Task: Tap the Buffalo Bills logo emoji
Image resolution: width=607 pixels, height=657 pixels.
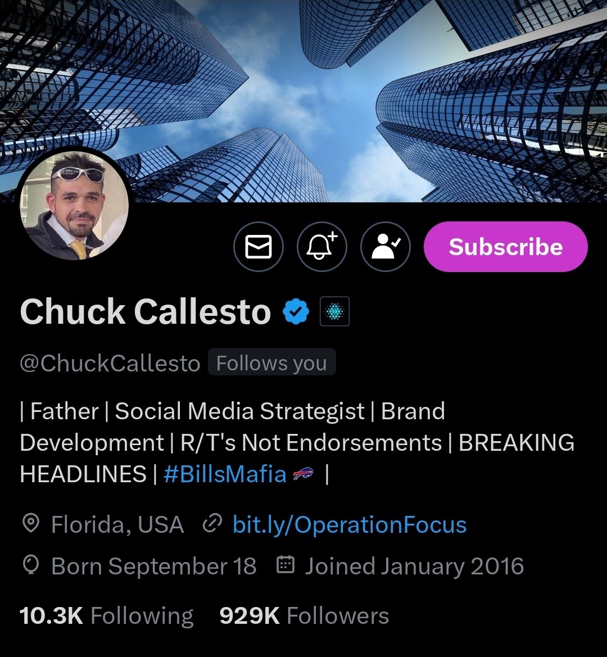Action: 303,474
